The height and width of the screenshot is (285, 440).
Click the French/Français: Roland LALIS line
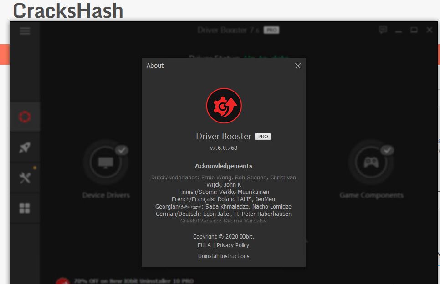pos(223,199)
